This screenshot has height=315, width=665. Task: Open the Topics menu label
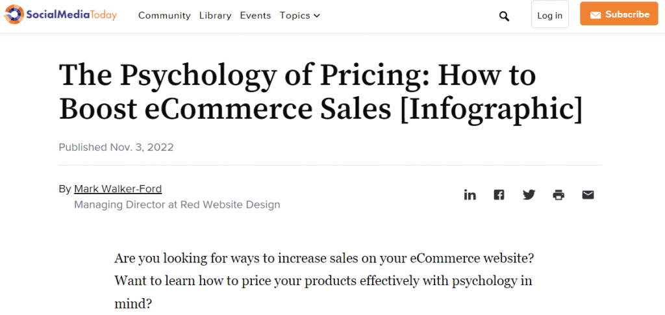[x=295, y=16]
